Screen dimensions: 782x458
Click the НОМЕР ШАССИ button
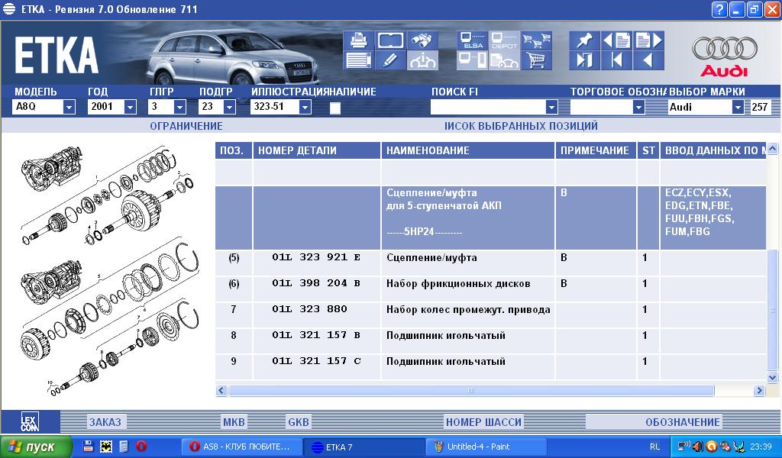(x=483, y=422)
